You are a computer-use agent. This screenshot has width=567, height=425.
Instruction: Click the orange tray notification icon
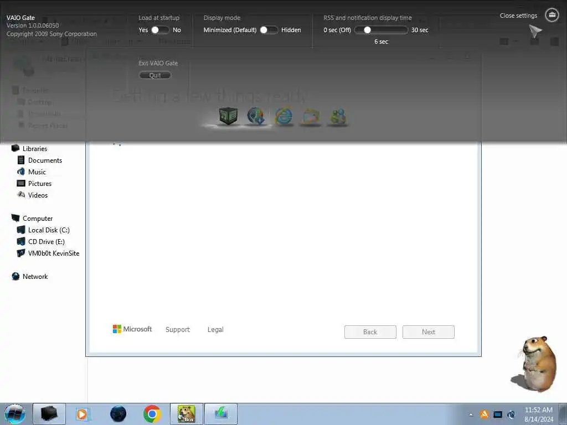tap(484, 414)
